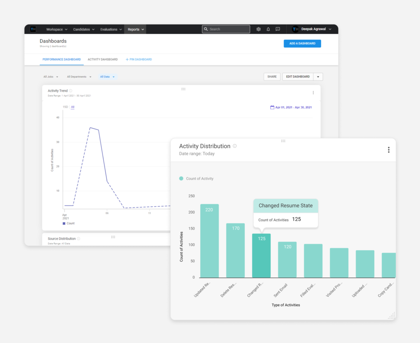Open the All Jobs filter dropdown

(x=50, y=77)
